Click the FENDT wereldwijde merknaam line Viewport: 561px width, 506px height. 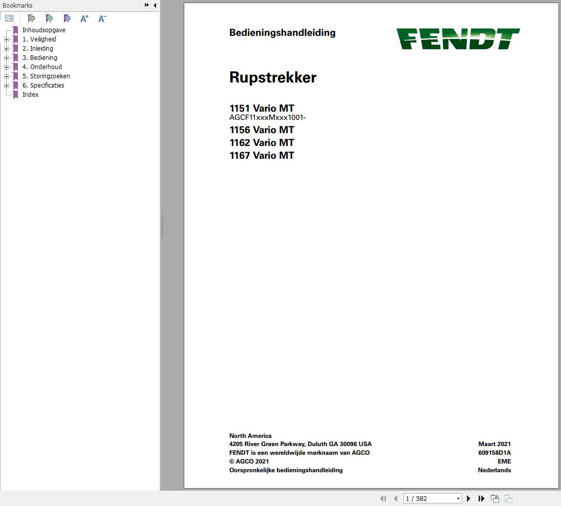click(x=299, y=453)
